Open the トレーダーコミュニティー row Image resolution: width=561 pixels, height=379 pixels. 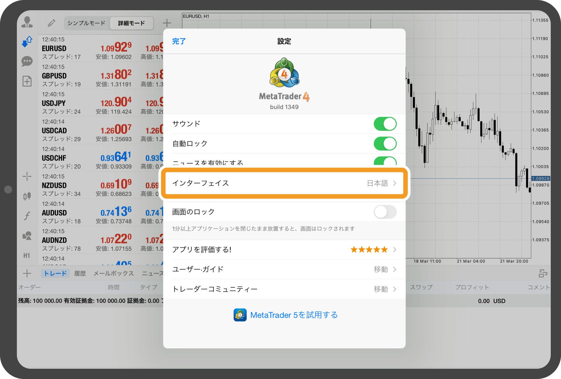(x=284, y=289)
